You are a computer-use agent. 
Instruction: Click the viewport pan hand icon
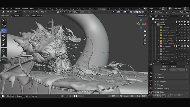(145, 35)
